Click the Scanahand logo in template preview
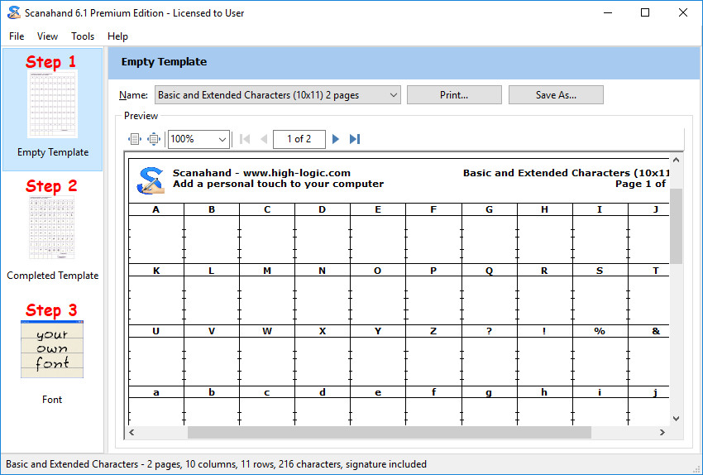 pos(151,180)
